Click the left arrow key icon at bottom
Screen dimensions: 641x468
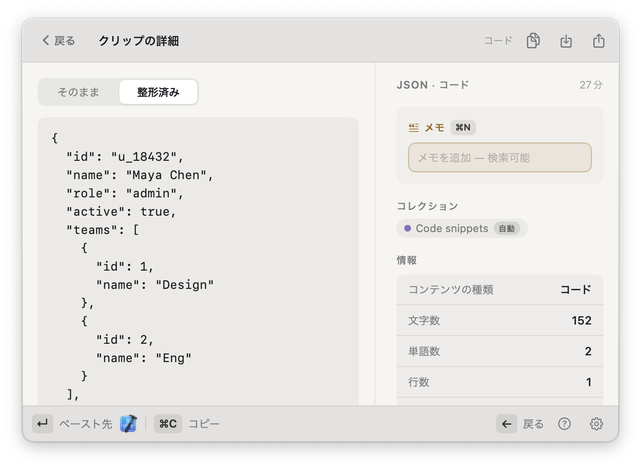click(507, 424)
